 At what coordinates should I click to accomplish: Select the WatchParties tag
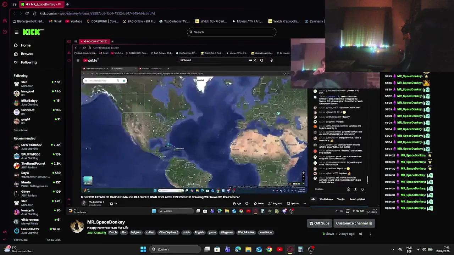click(246, 233)
